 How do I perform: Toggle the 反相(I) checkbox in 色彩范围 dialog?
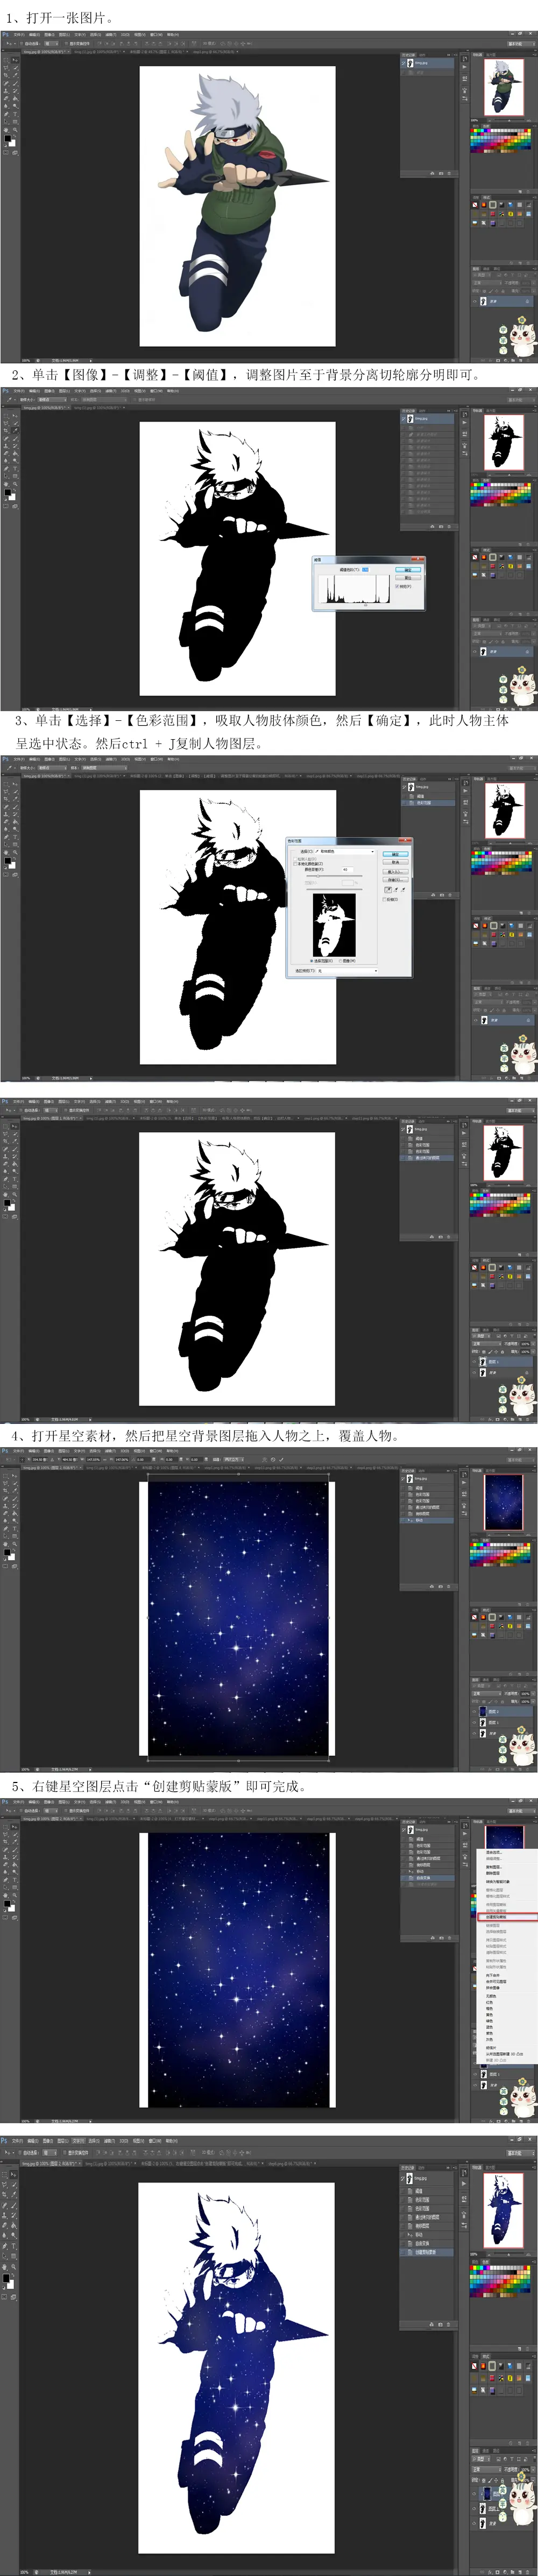coord(385,900)
